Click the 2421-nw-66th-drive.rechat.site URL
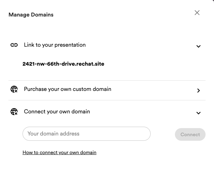Screen dimensions: 214x179 coord(63,64)
